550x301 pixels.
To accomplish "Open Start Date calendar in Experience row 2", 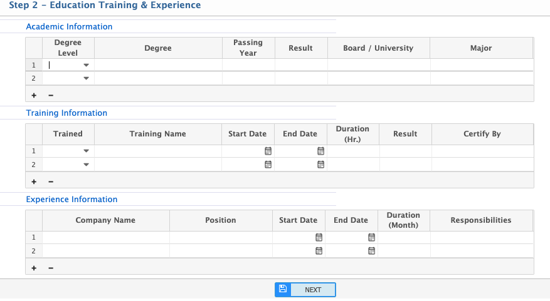I will tap(319, 251).
